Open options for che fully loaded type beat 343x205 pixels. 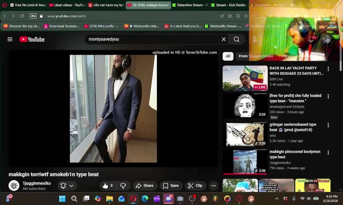(328, 97)
